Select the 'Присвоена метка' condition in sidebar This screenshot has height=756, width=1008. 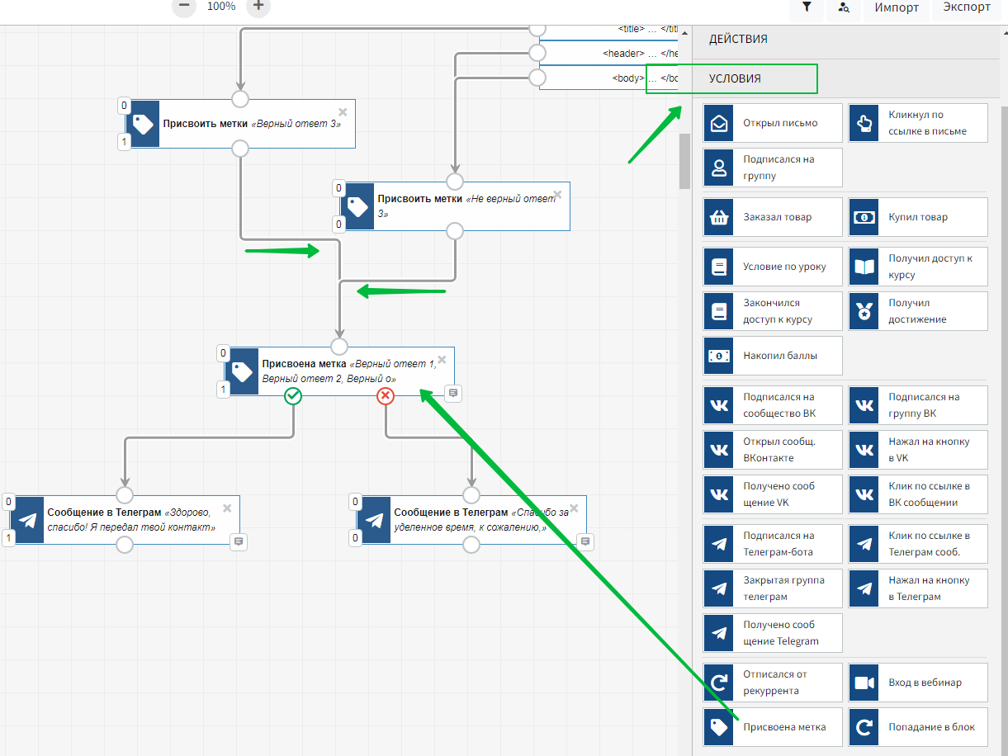[x=773, y=727]
